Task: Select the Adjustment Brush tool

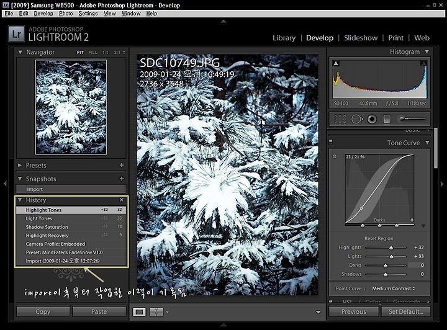Action: click(412, 118)
